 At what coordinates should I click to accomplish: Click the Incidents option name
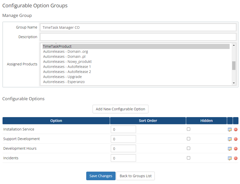point(11,158)
